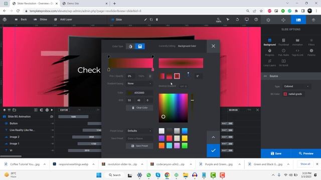The width and height of the screenshot is (321, 180).
Task: Click the brightness slider next to spectrum
Action: pyautogui.click(x=192, y=108)
